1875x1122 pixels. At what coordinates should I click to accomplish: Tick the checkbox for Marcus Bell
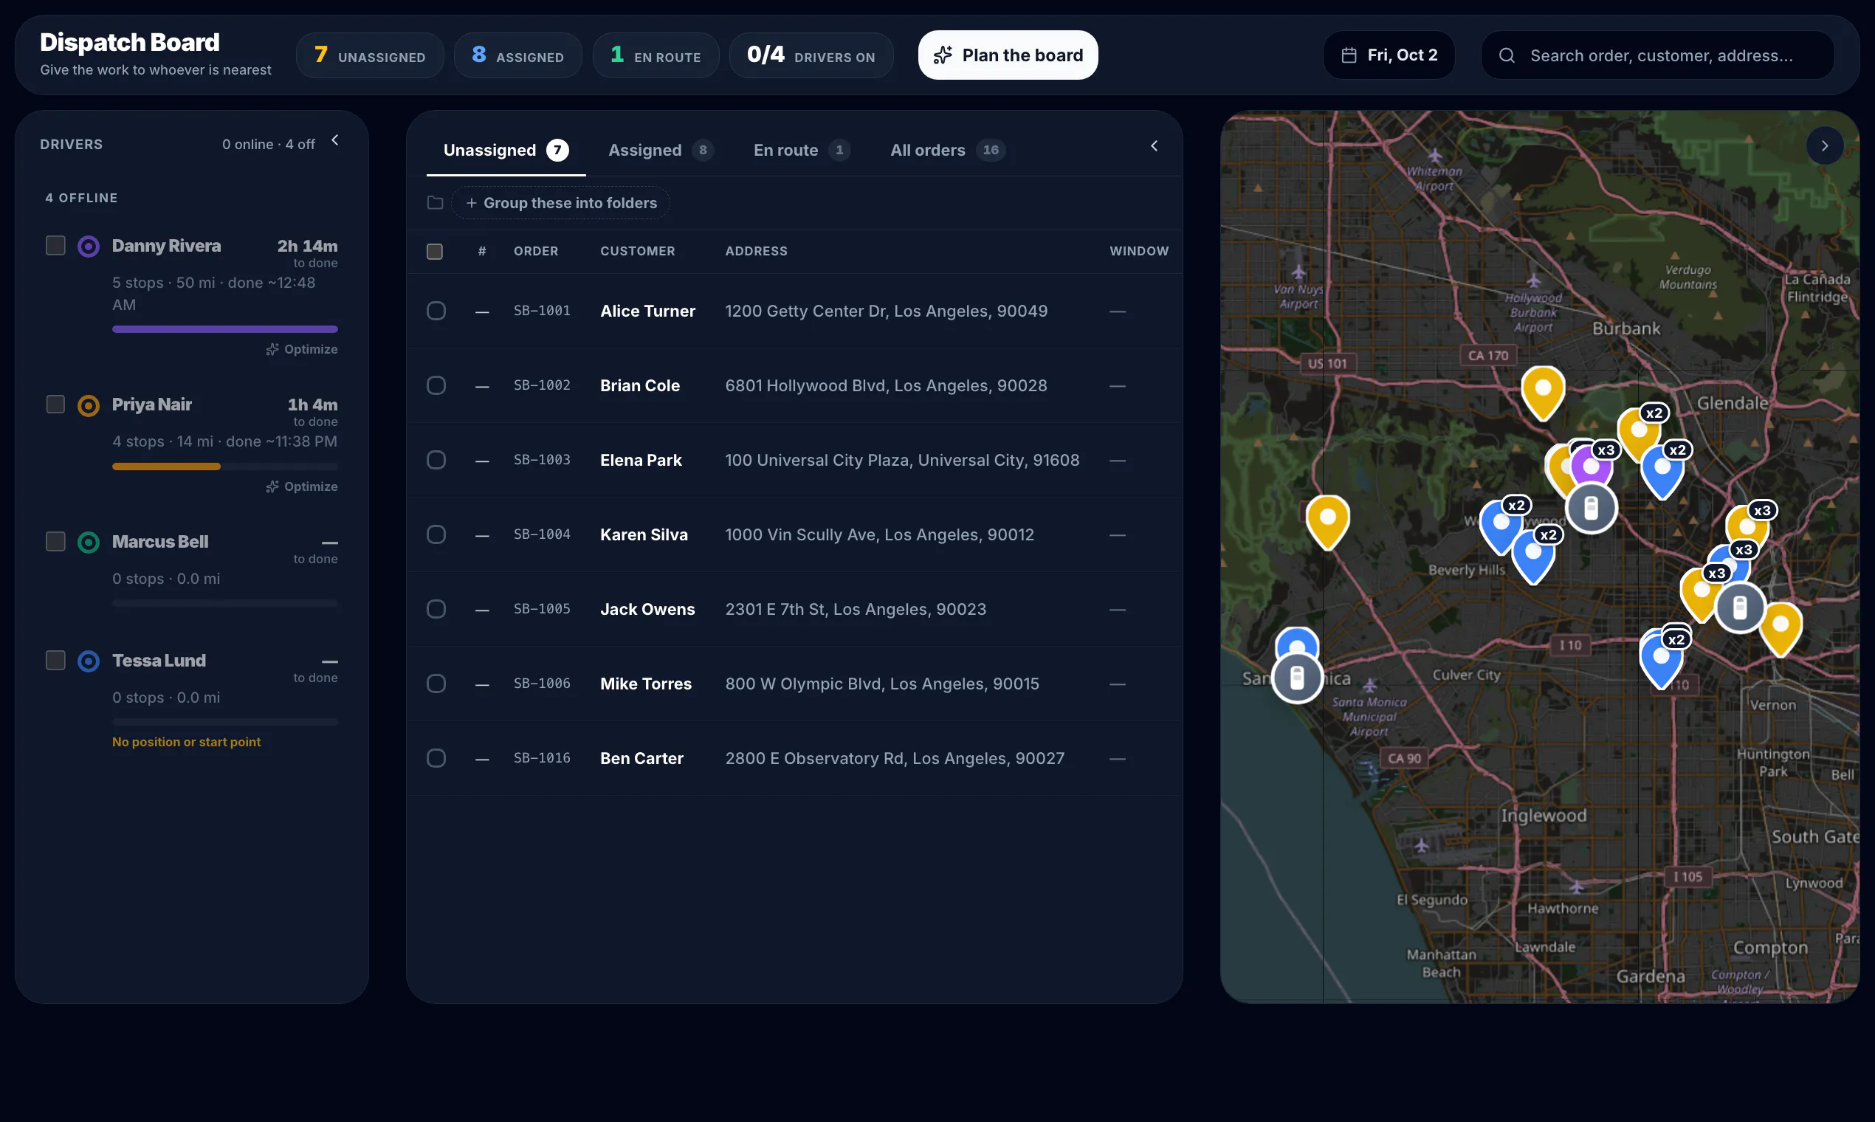tap(55, 541)
